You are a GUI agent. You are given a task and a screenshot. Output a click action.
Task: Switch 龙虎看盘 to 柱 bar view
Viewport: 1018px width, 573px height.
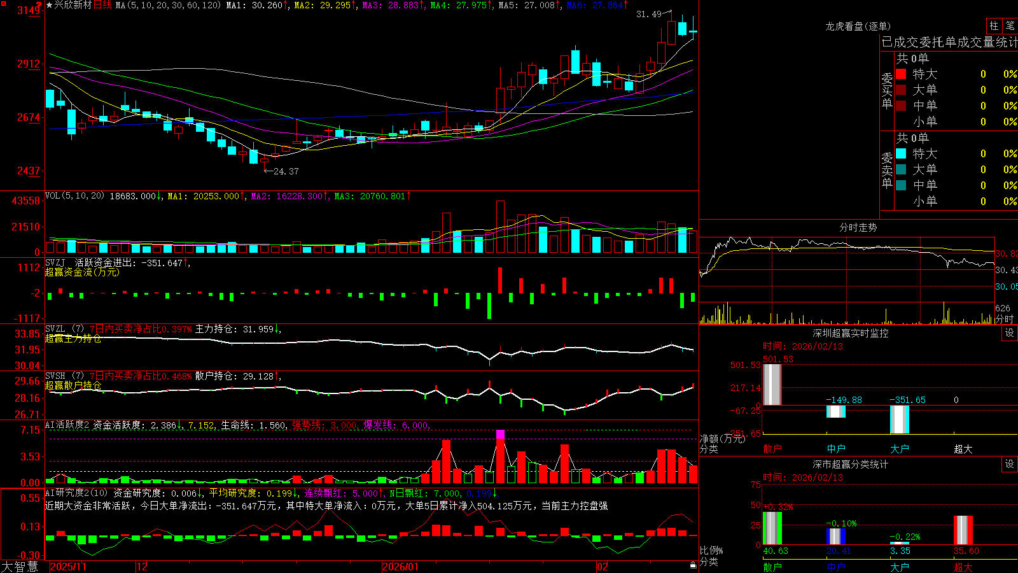click(x=994, y=26)
